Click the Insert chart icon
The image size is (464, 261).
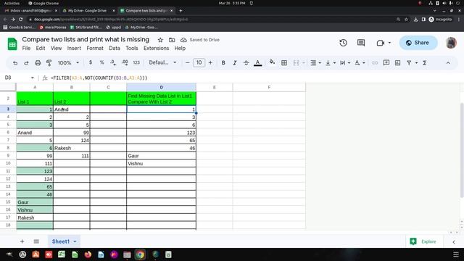pos(398,63)
